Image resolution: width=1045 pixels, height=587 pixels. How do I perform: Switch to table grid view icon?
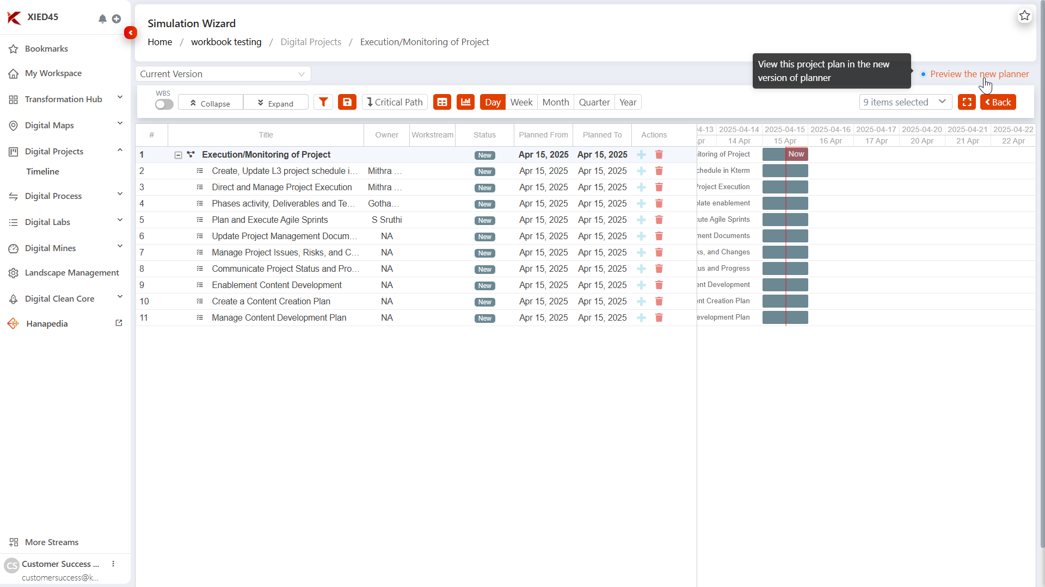(x=442, y=102)
